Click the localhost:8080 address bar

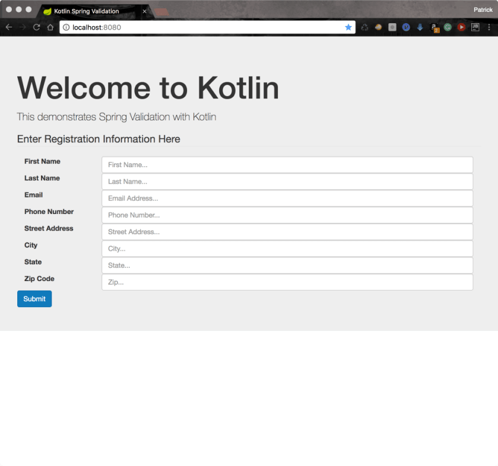click(x=202, y=27)
